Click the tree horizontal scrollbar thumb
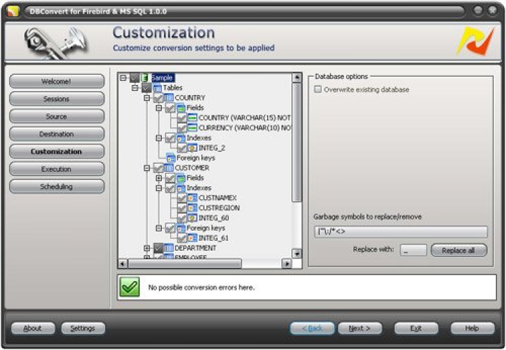 [185, 264]
